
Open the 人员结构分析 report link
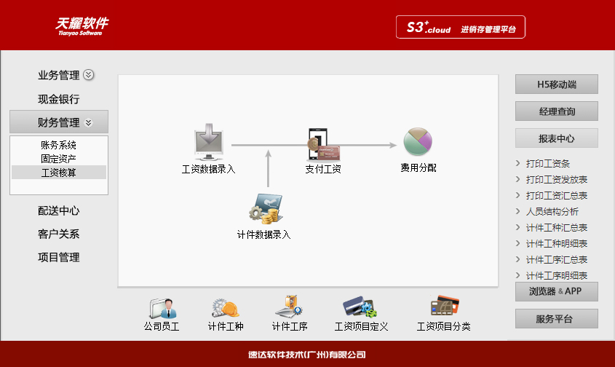click(x=552, y=212)
